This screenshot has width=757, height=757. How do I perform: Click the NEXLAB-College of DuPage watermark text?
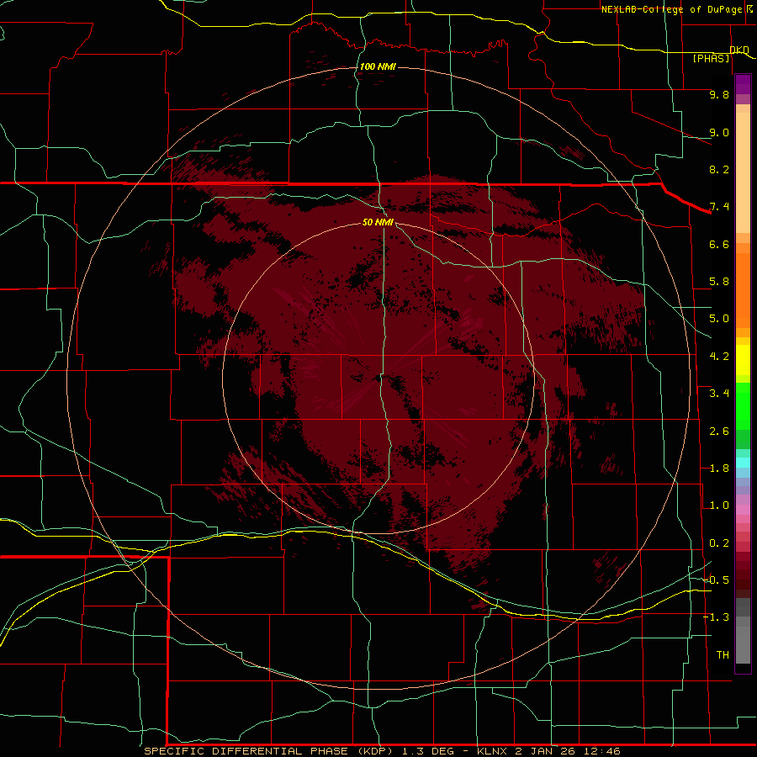(672, 9)
